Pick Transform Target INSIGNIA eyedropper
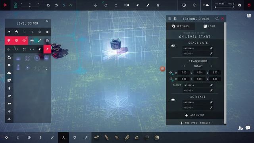Image resolution: width=254 pixels, height=143 pixels. click(211, 85)
